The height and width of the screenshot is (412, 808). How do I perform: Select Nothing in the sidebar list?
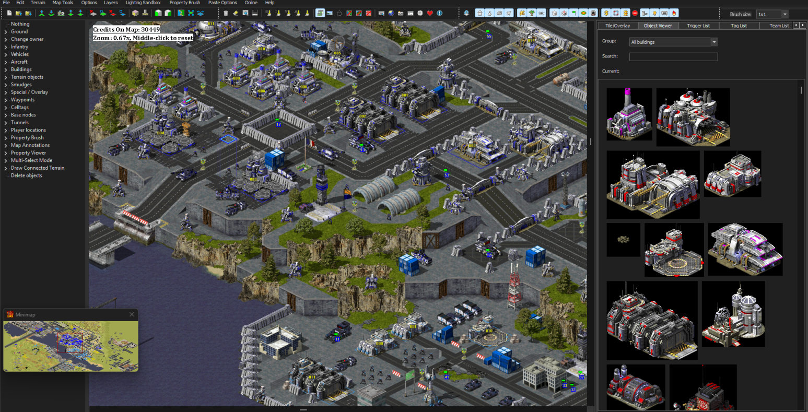tap(20, 24)
